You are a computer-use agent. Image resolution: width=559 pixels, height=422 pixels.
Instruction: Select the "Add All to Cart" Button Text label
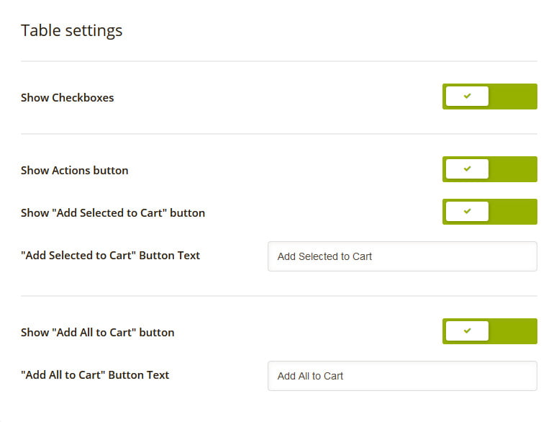(95, 375)
